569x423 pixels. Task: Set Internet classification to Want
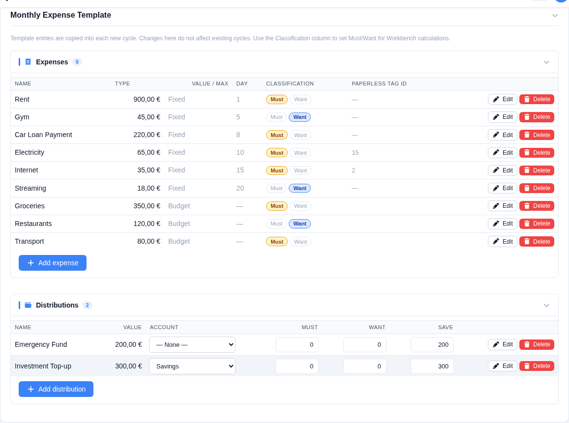click(300, 170)
